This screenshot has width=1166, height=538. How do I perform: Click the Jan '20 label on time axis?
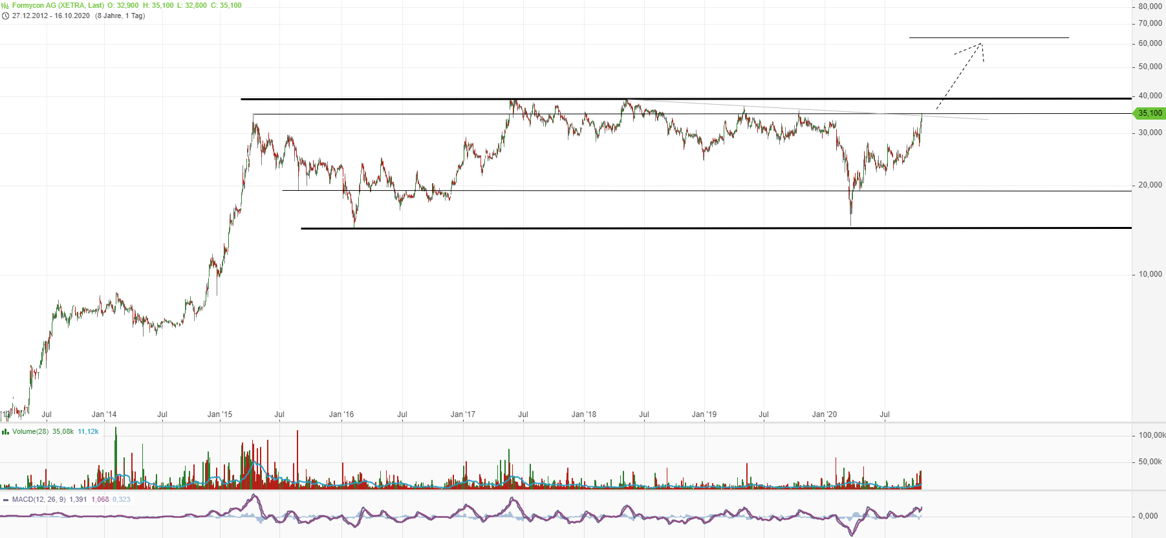pos(824,414)
